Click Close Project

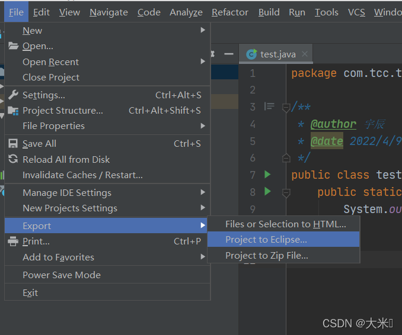click(x=51, y=78)
